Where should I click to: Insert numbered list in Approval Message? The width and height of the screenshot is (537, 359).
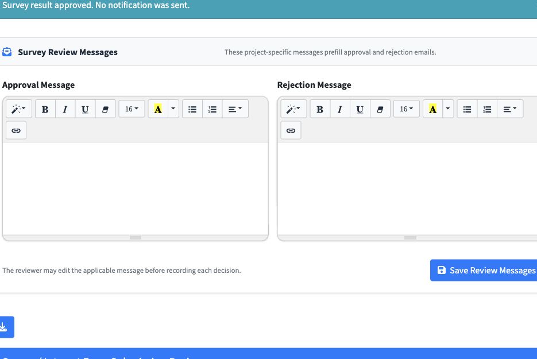click(x=213, y=109)
